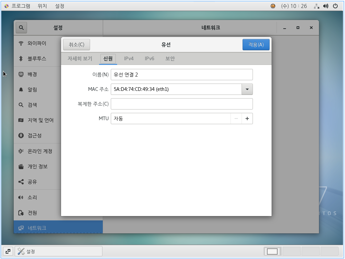Screen dimensions: 345x259
Task: Open Sound (소리) settings speaker icon
Action: click(x=21, y=197)
